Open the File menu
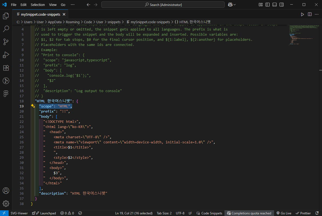This screenshot has width=322, height=216. (x=13, y=5)
